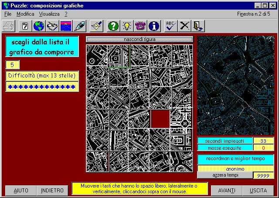The image size is (279, 198).
Task: Click the printer icon in the toolbar
Action: (8, 26)
